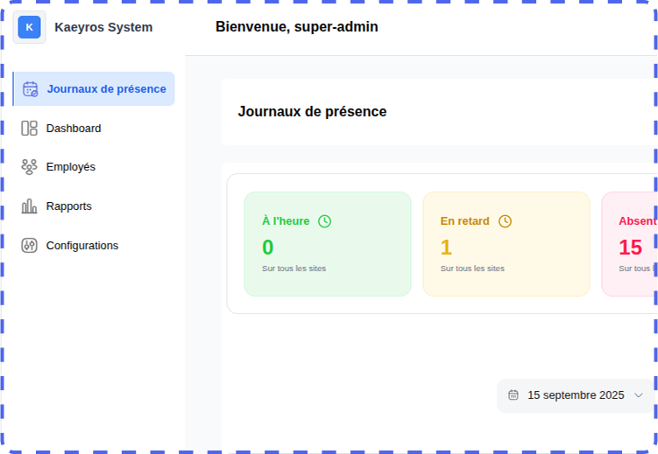Open the Rapports page
Screen dimensions: 658x454
(69, 206)
